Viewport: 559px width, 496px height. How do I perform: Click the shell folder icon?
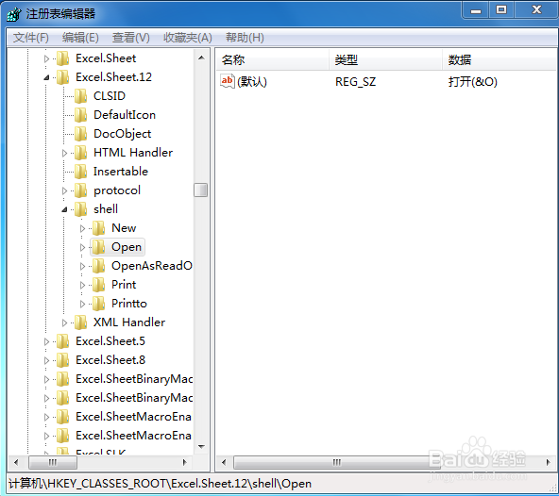(x=80, y=209)
